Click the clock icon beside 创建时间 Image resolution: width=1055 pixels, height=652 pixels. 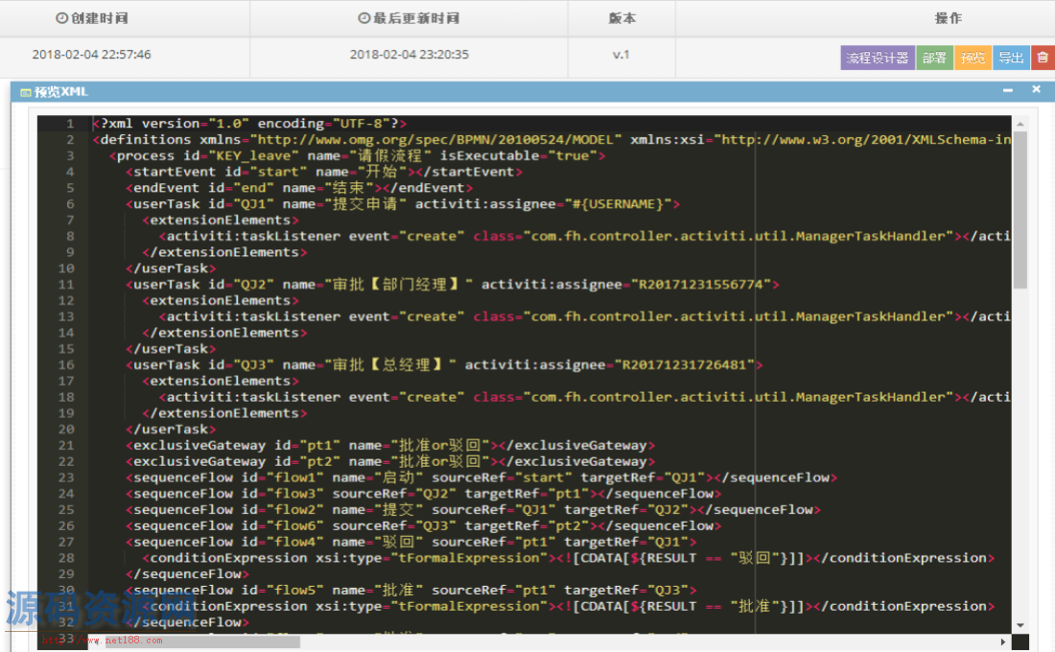[62, 18]
